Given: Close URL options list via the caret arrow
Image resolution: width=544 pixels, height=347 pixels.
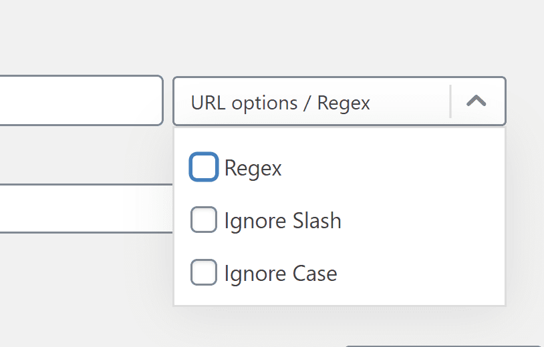Looking at the screenshot, I should coord(477,101).
